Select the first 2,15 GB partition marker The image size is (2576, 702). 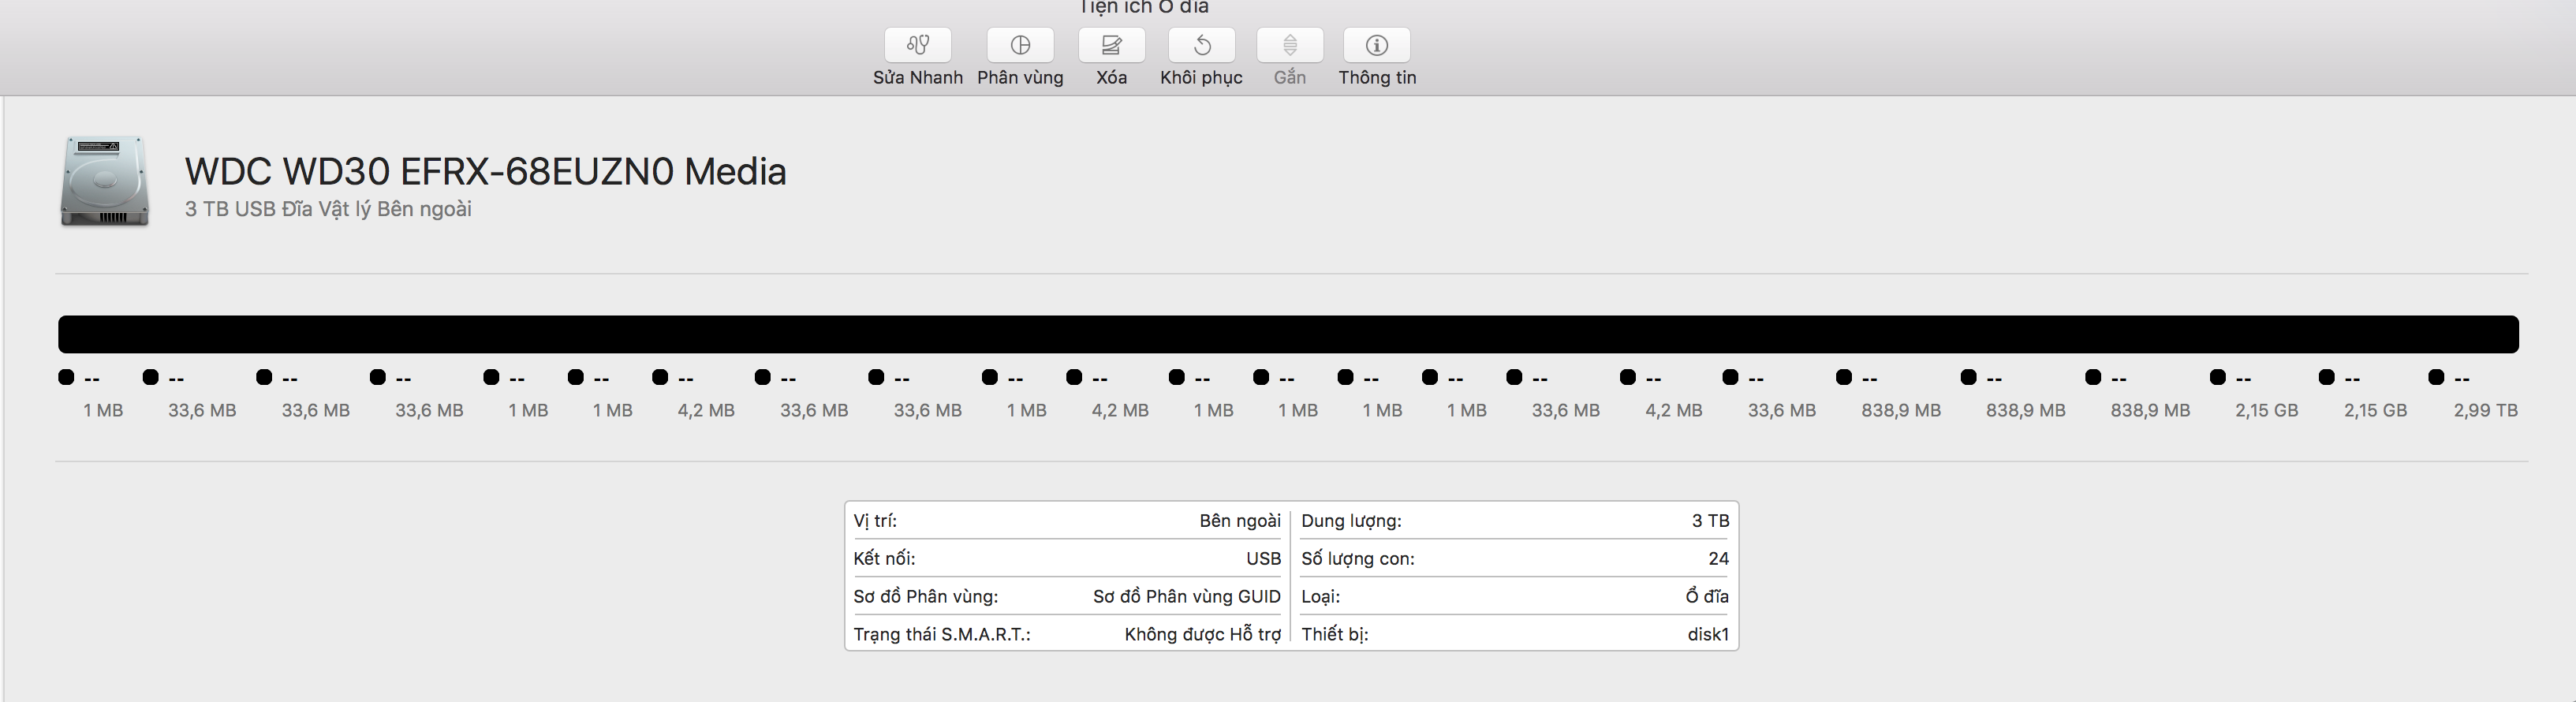pos(2218,377)
